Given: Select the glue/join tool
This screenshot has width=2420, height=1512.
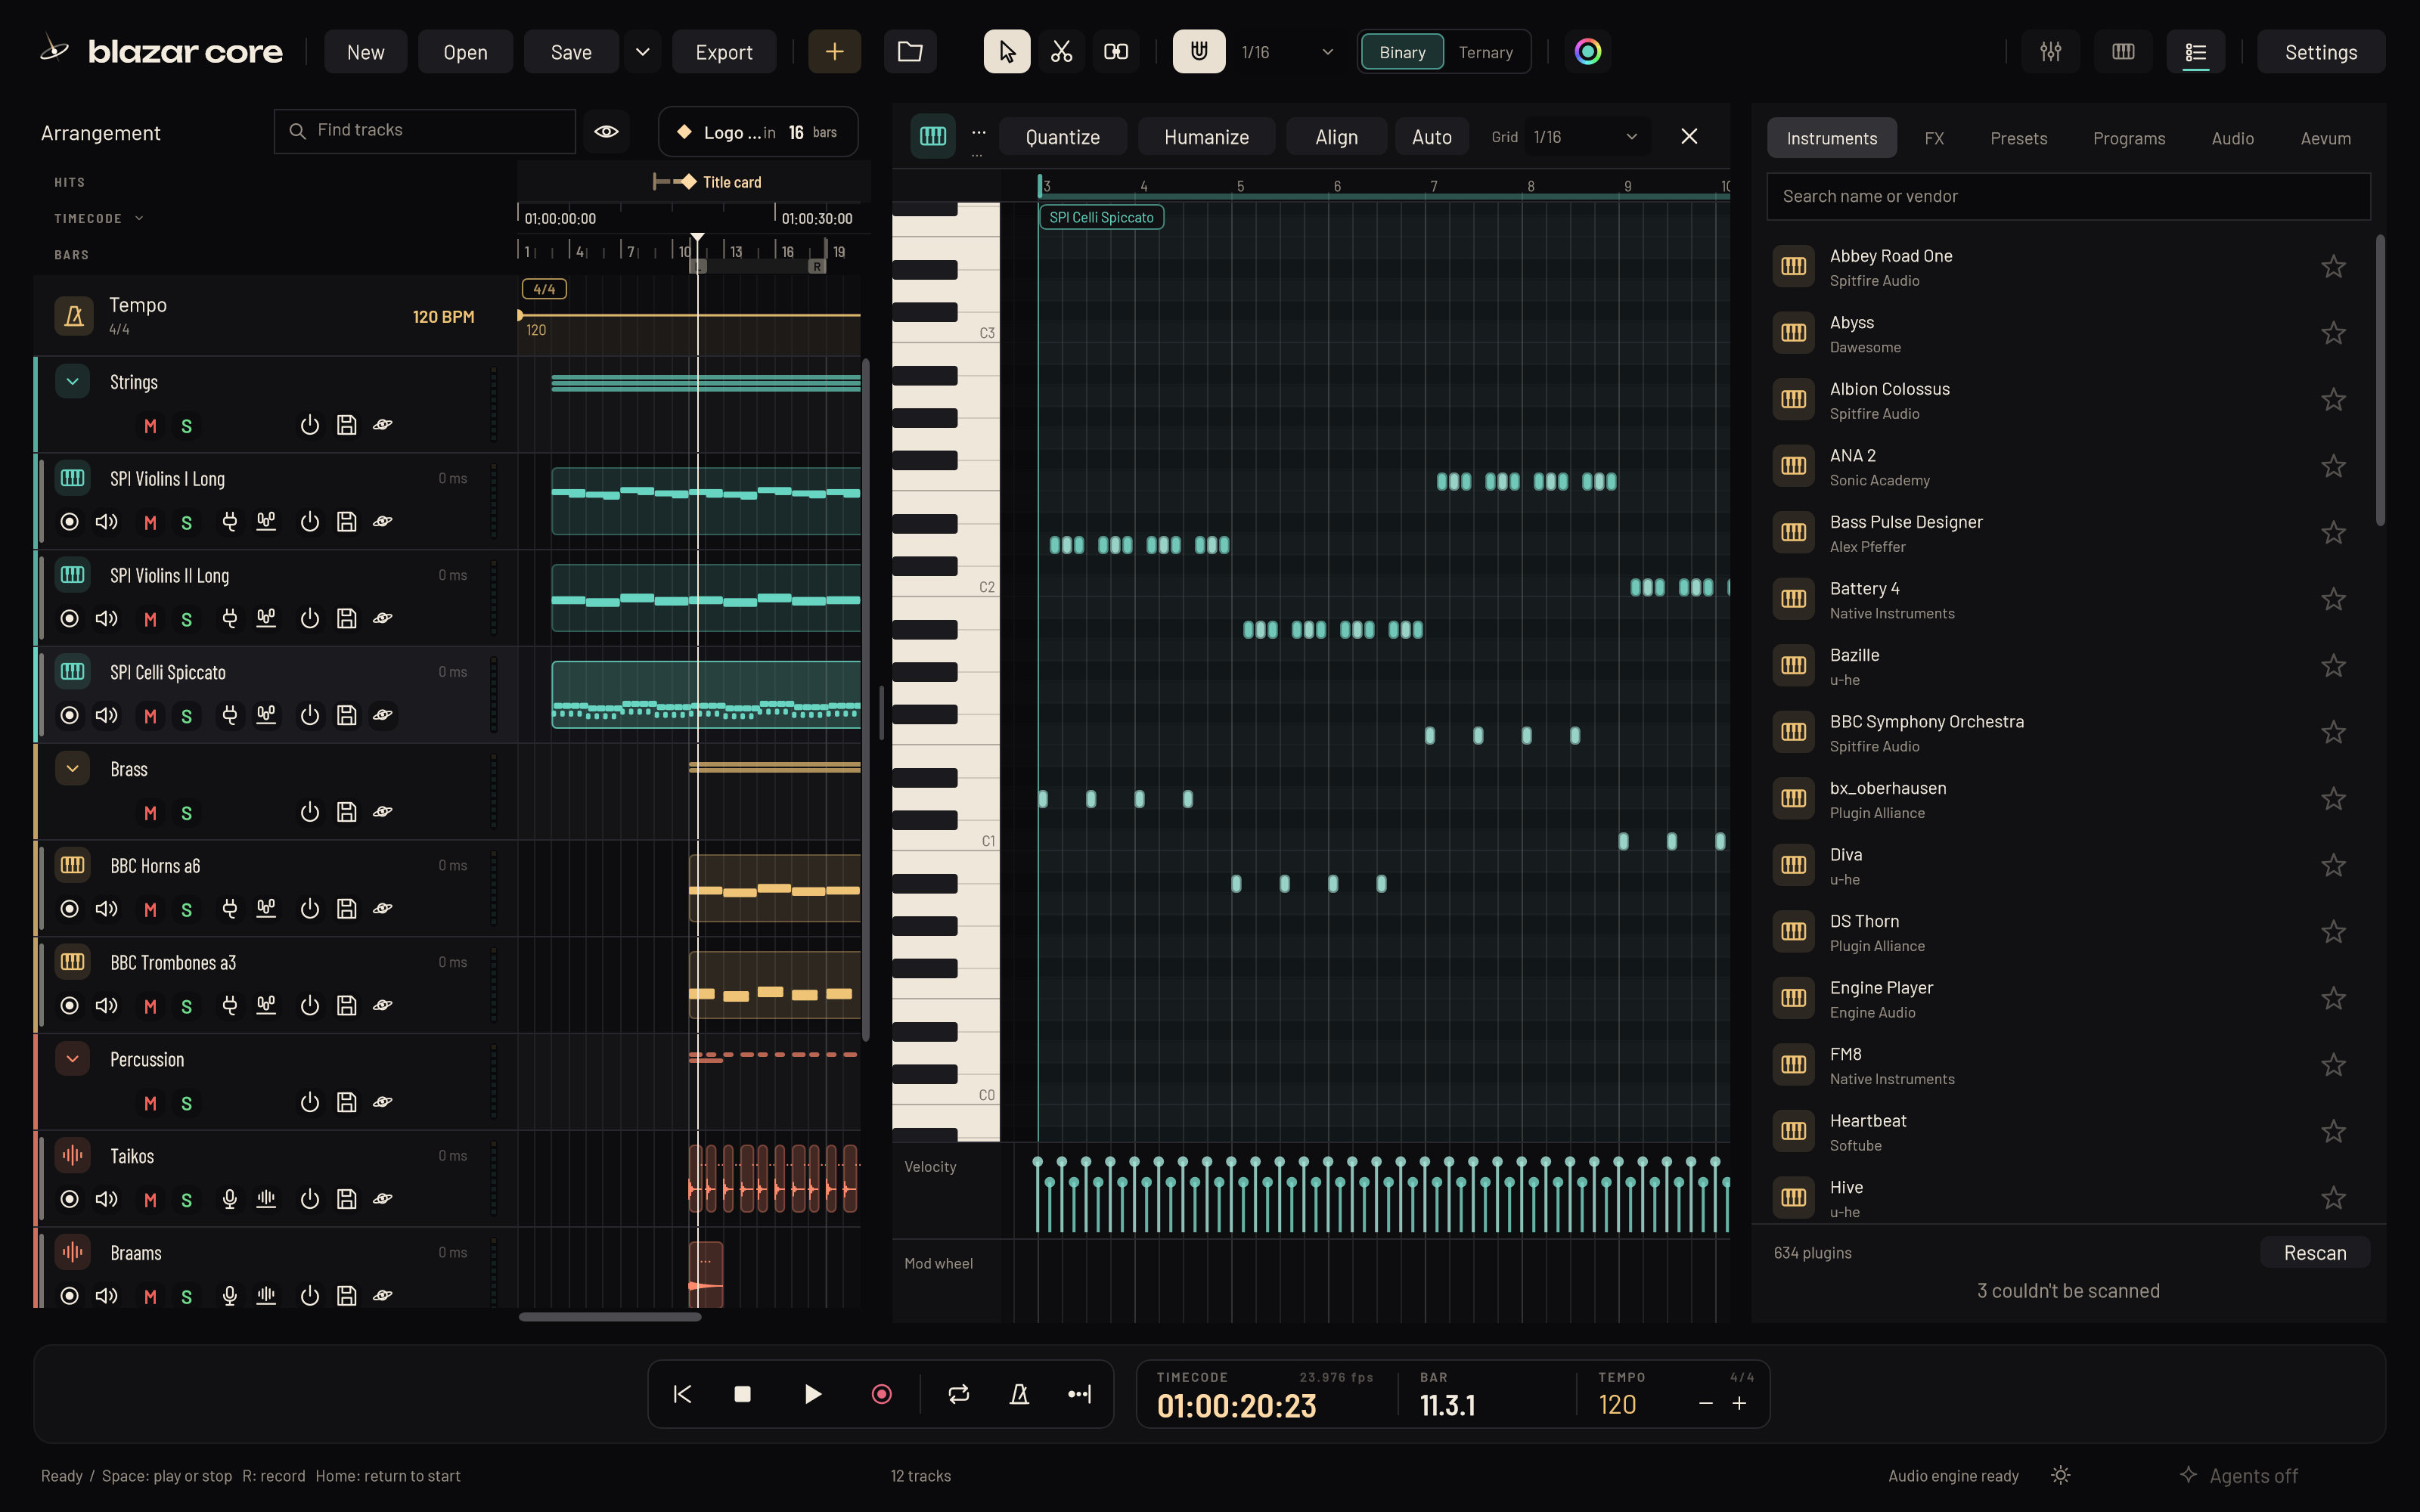Looking at the screenshot, I should pos(1116,52).
